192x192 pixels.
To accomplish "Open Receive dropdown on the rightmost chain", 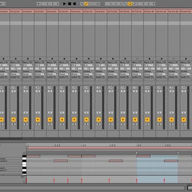I will tap(186, 65).
